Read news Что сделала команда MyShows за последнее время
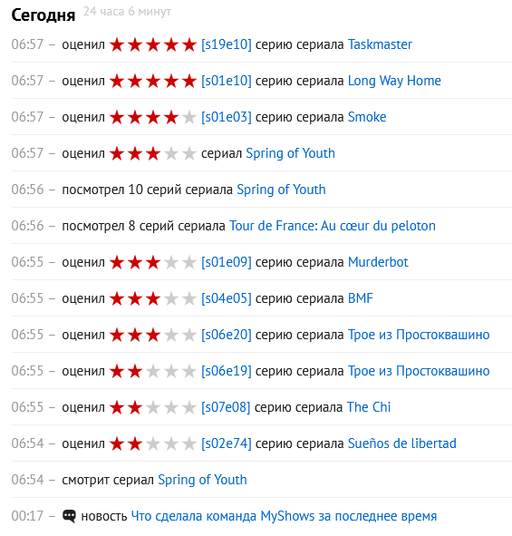This screenshot has height=536, width=512. (284, 516)
